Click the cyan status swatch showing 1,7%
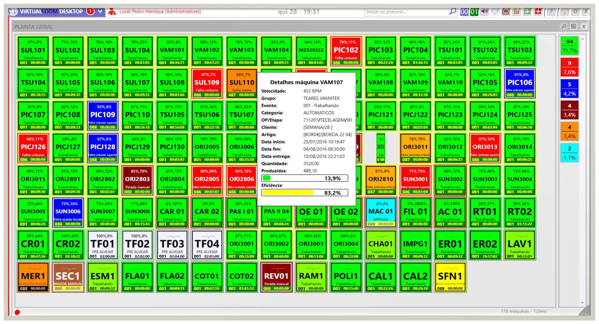Viewport: 599px width, 324px height. pos(569,158)
